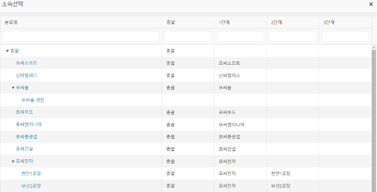Collapse the 총괄 root tree node
The height and width of the screenshot is (192, 377).
tap(7, 51)
